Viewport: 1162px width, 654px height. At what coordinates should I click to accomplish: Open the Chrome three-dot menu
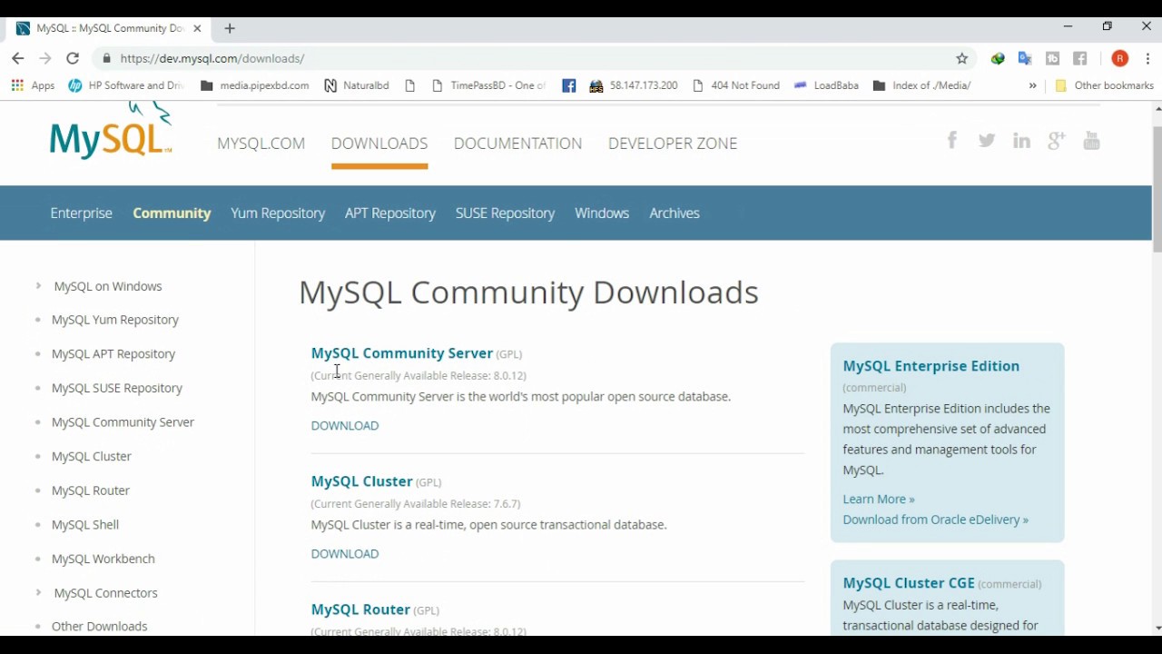click(1148, 58)
